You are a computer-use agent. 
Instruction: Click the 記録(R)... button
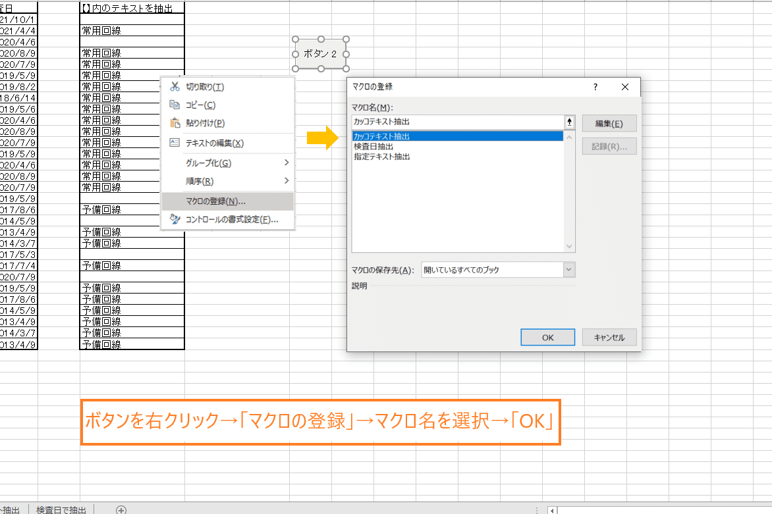click(609, 147)
